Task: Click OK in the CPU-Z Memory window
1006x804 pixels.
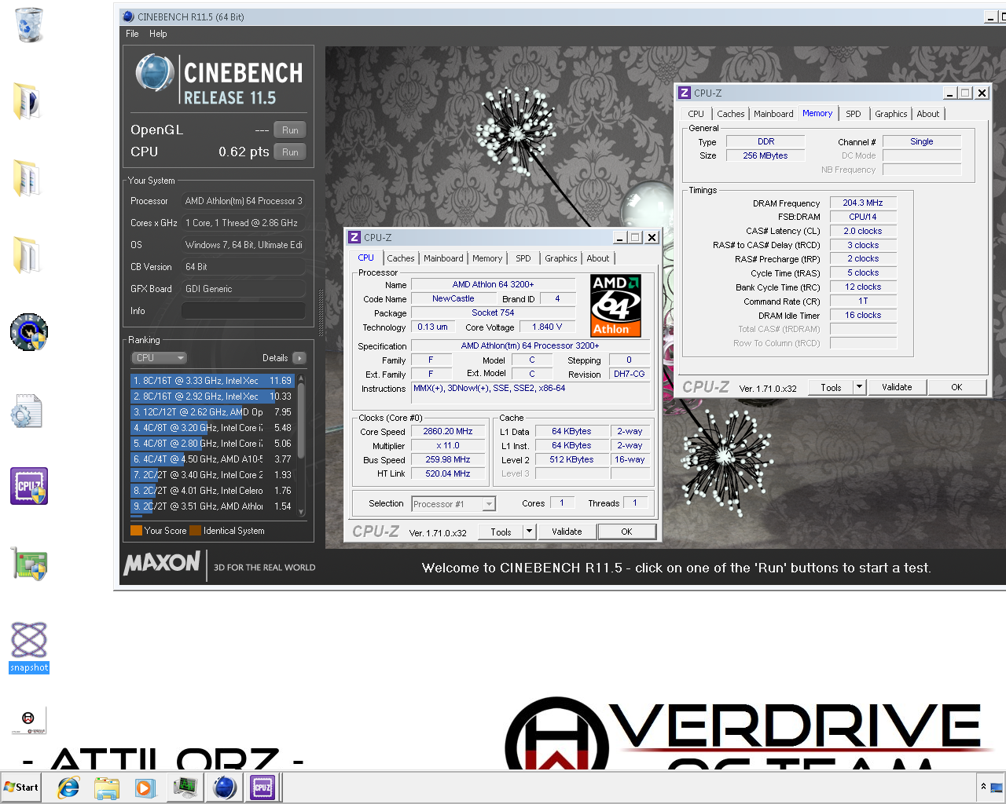Action: pyautogui.click(x=956, y=387)
